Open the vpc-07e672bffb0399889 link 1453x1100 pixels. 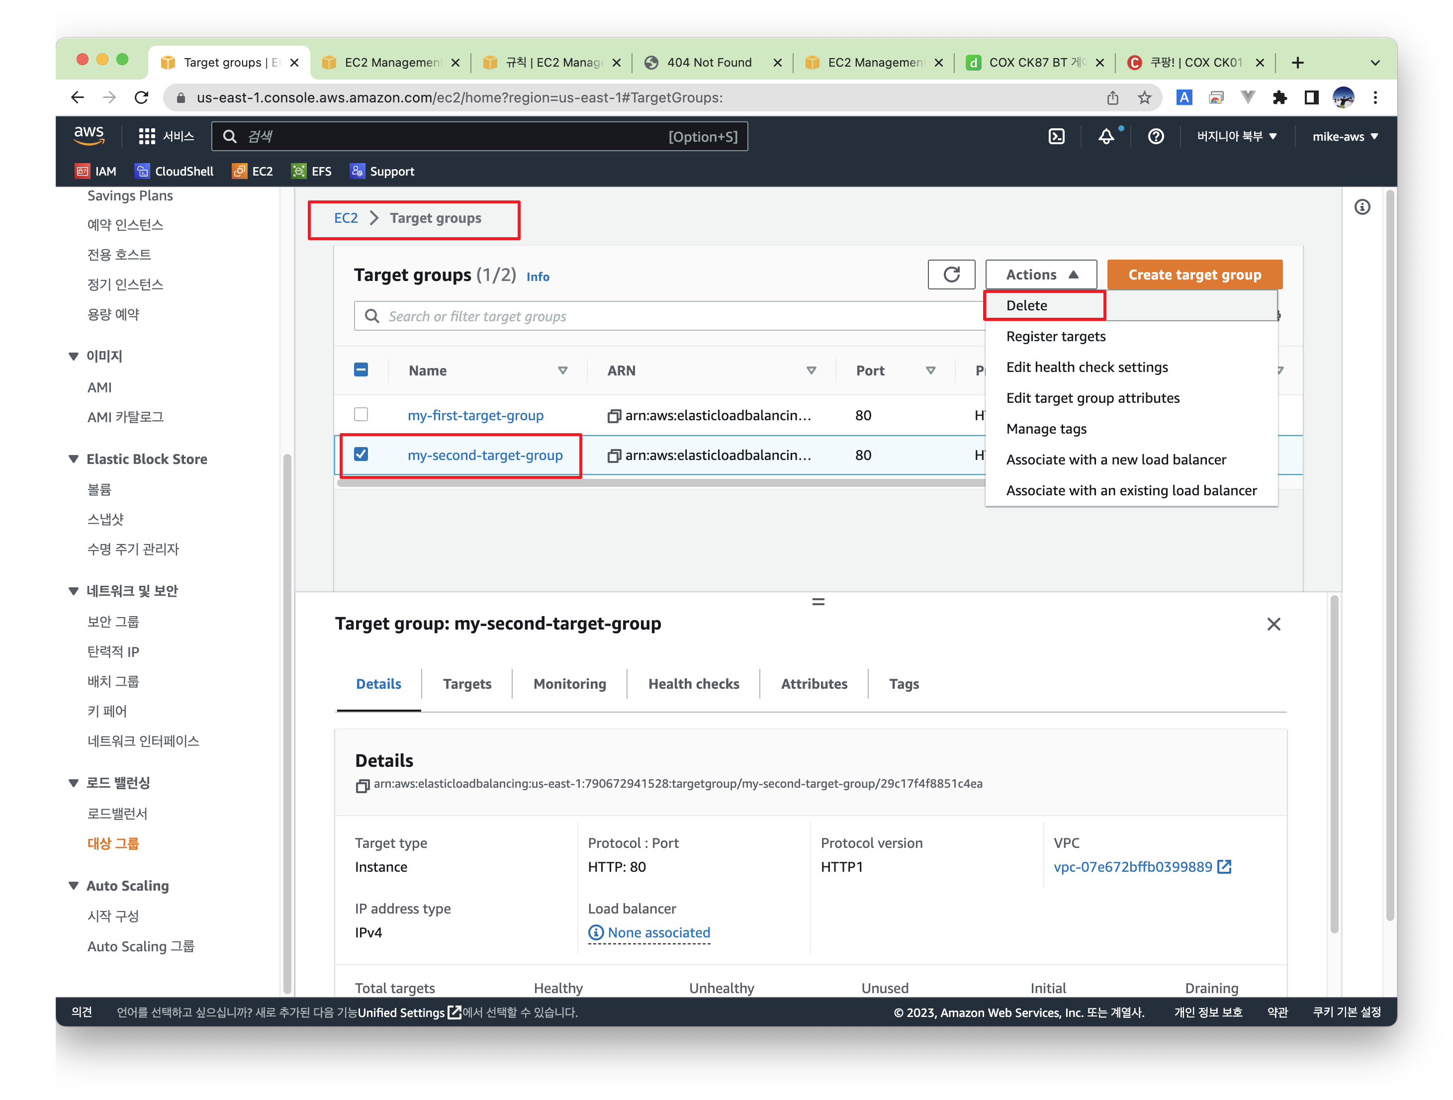click(x=1132, y=867)
